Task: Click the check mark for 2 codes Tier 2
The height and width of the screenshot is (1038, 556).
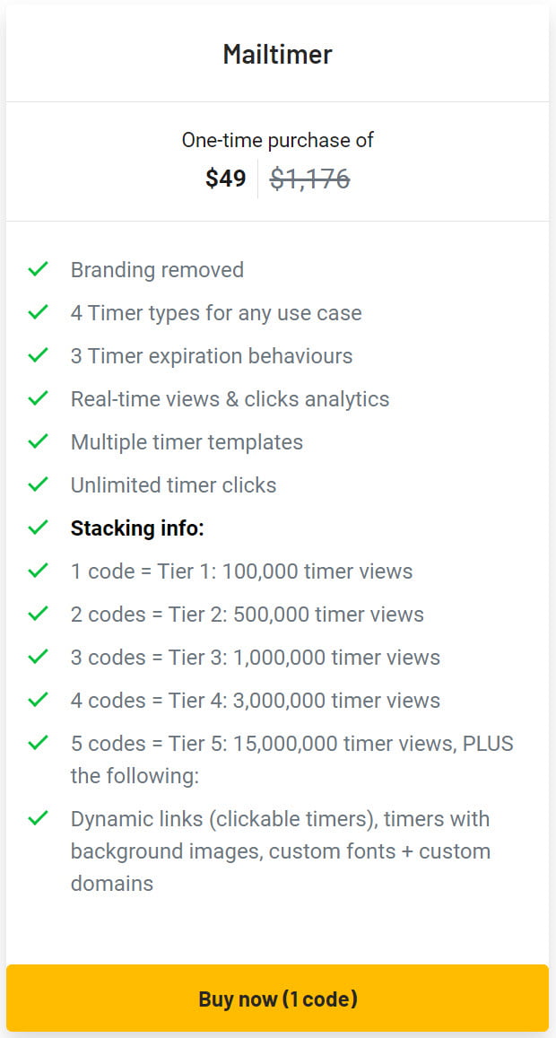Action: [x=38, y=614]
